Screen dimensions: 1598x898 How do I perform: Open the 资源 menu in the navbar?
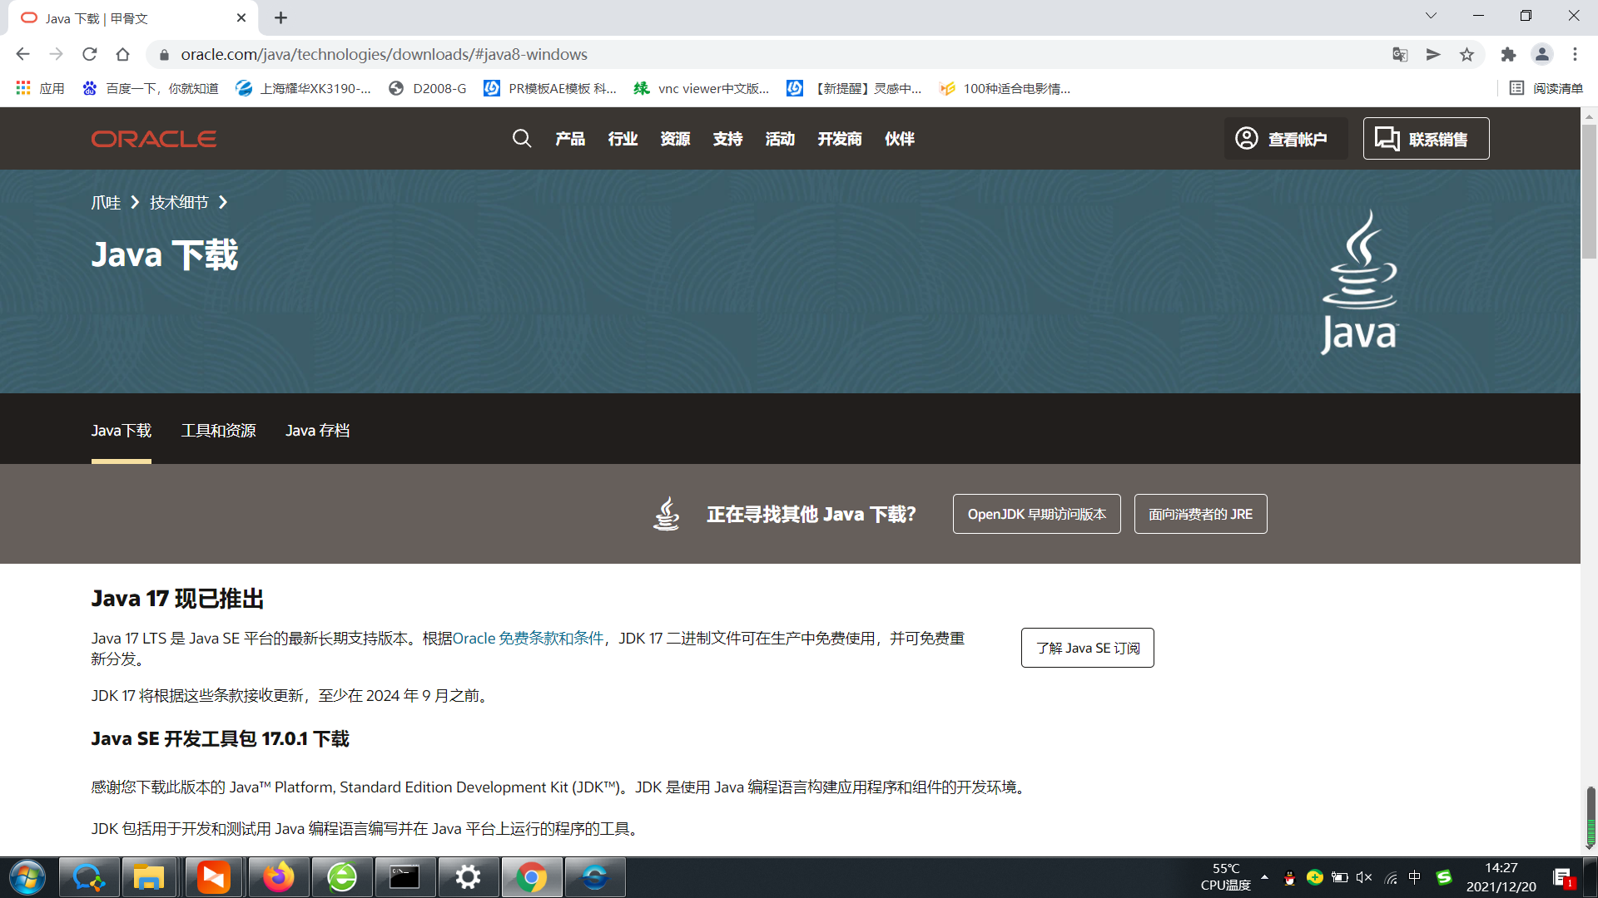click(675, 139)
